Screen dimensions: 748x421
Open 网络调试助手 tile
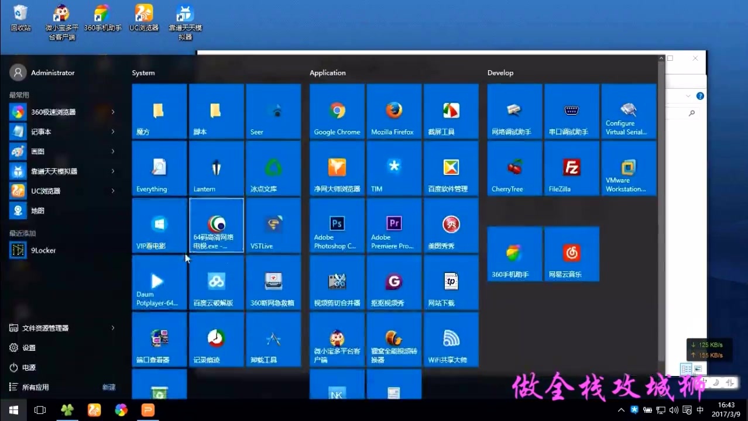(515, 111)
